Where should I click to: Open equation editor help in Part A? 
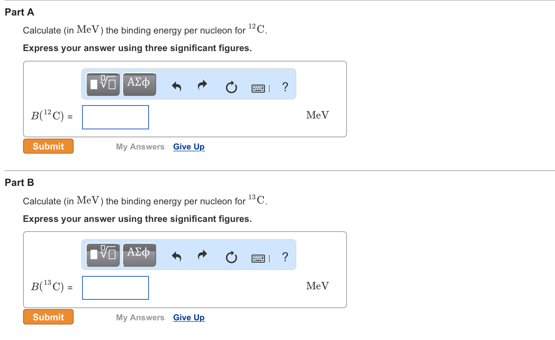285,87
